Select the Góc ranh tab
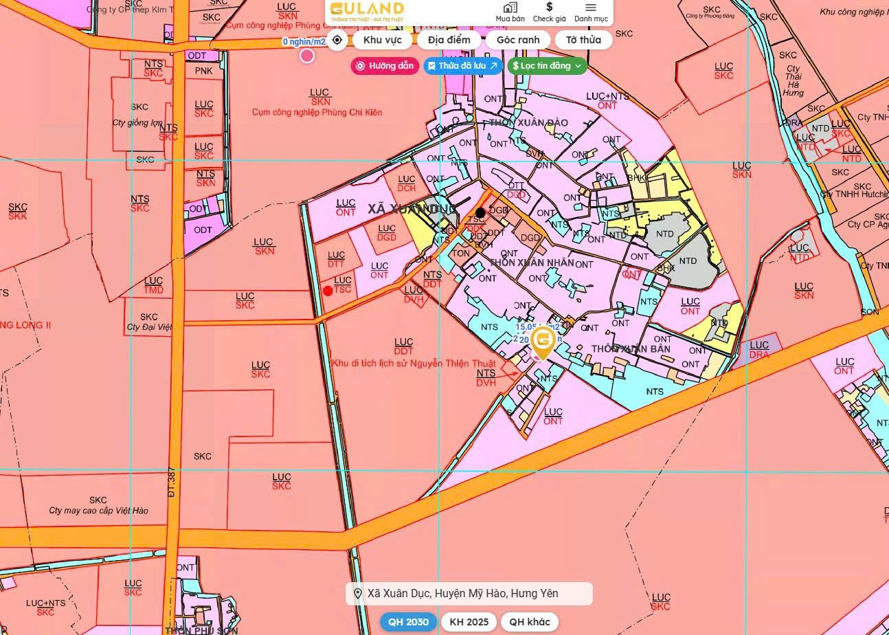Viewport: 889px width, 635px height. [518, 40]
